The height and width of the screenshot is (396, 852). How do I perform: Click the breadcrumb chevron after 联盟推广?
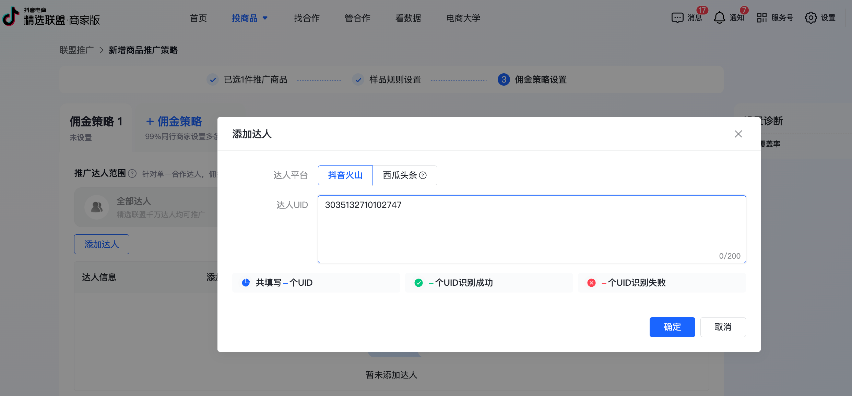pyautogui.click(x=101, y=50)
